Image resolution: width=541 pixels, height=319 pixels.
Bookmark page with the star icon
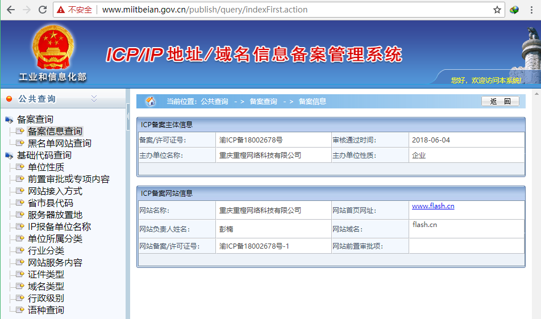[497, 10]
